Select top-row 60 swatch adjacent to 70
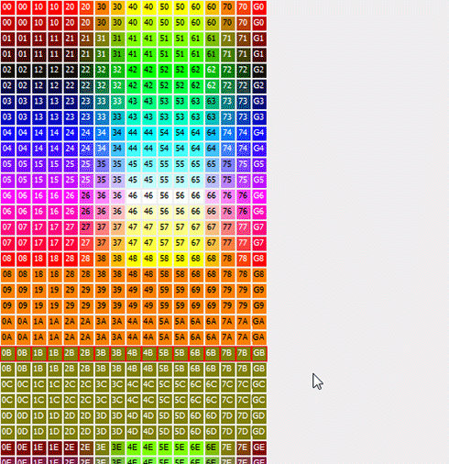Image resolution: width=449 pixels, height=464 pixels. [212, 7]
